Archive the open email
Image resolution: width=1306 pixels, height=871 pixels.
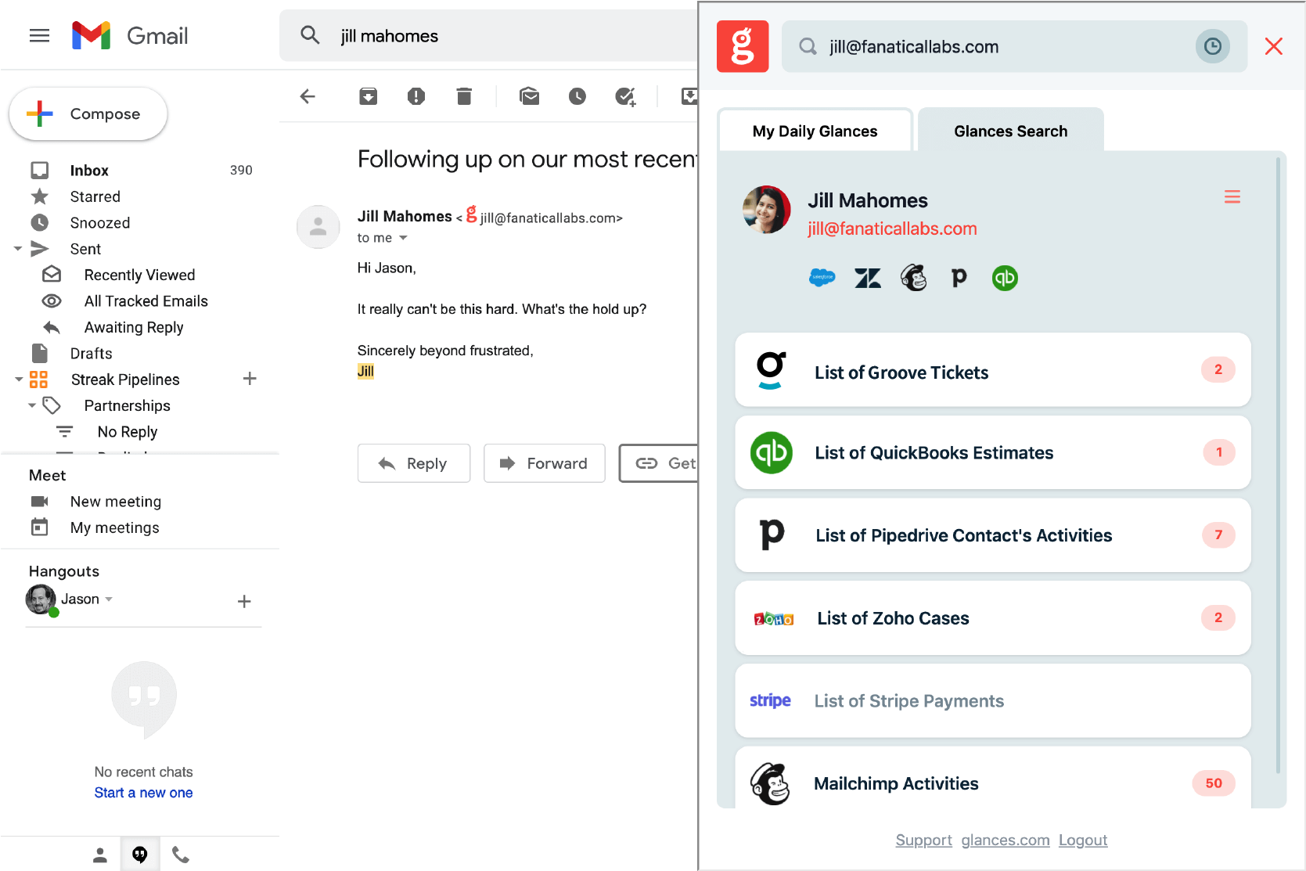tap(368, 96)
